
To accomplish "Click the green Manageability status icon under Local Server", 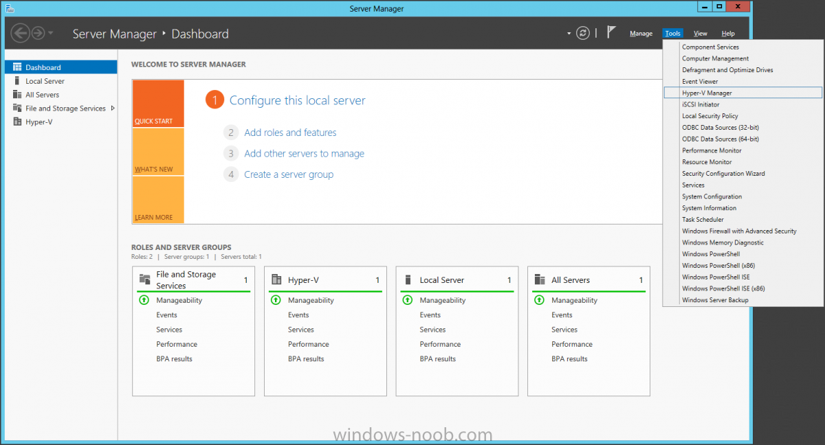I will 407,300.
